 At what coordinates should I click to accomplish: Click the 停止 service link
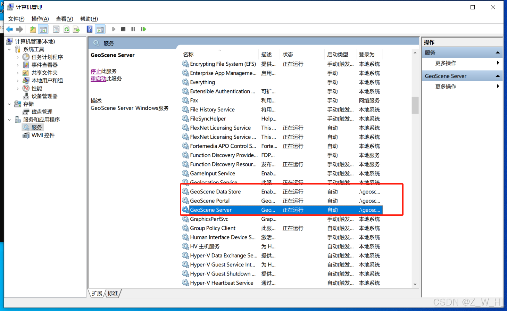[96, 71]
